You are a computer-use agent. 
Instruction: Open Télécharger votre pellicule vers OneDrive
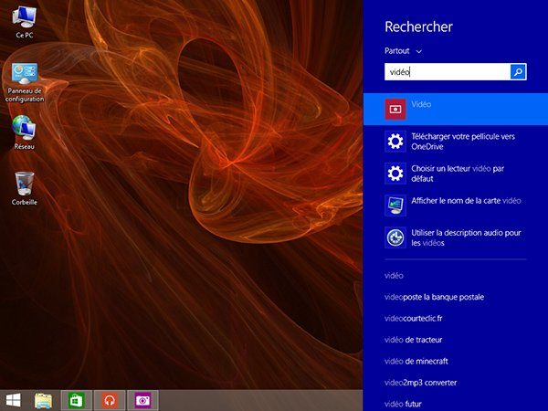[456, 142]
